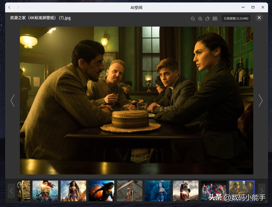
Task: Close the image viewer with round X
Action: (x=259, y=18)
